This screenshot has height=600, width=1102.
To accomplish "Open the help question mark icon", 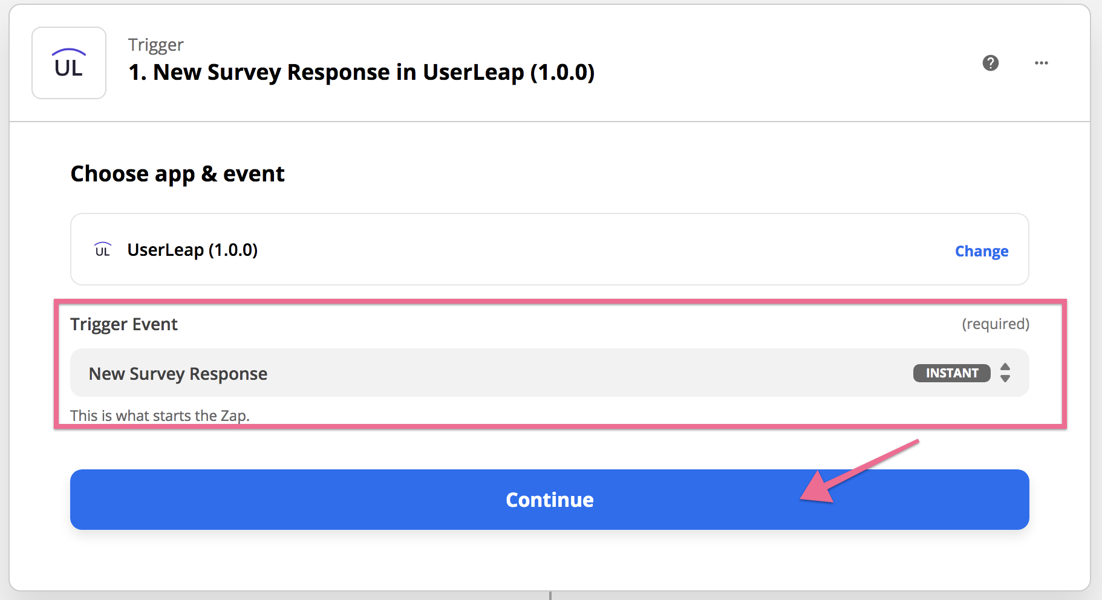I will (990, 63).
